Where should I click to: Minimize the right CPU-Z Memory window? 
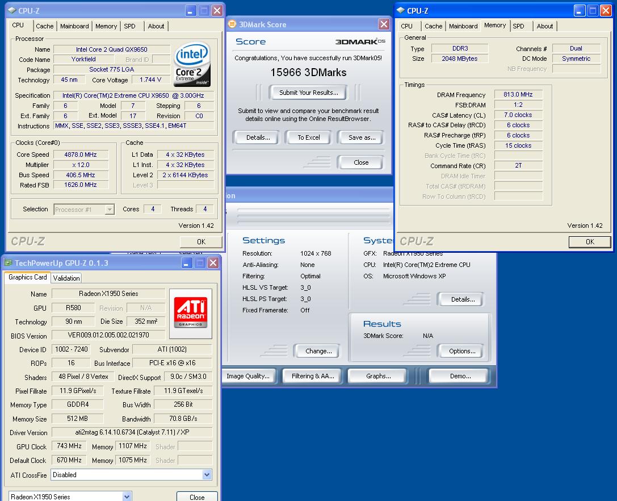[580, 11]
